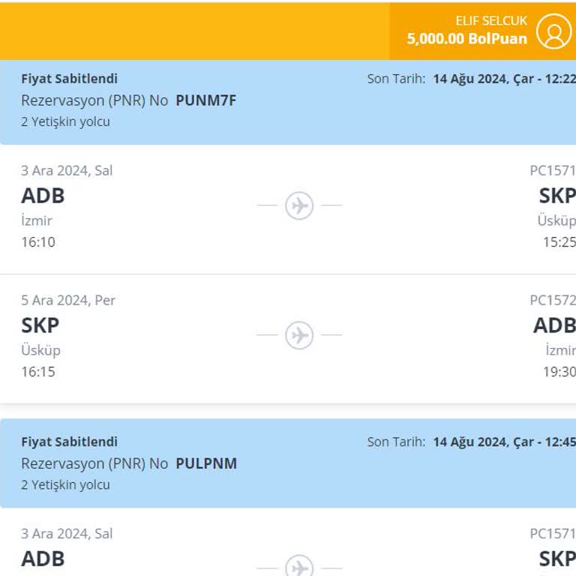Click the 2 Yetişkin yolcu text under PUNM7F
This screenshot has height=576, width=576.
(x=65, y=121)
